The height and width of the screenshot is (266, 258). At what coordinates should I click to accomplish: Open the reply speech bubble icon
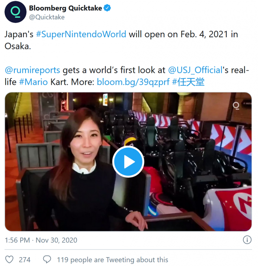(47, 260)
